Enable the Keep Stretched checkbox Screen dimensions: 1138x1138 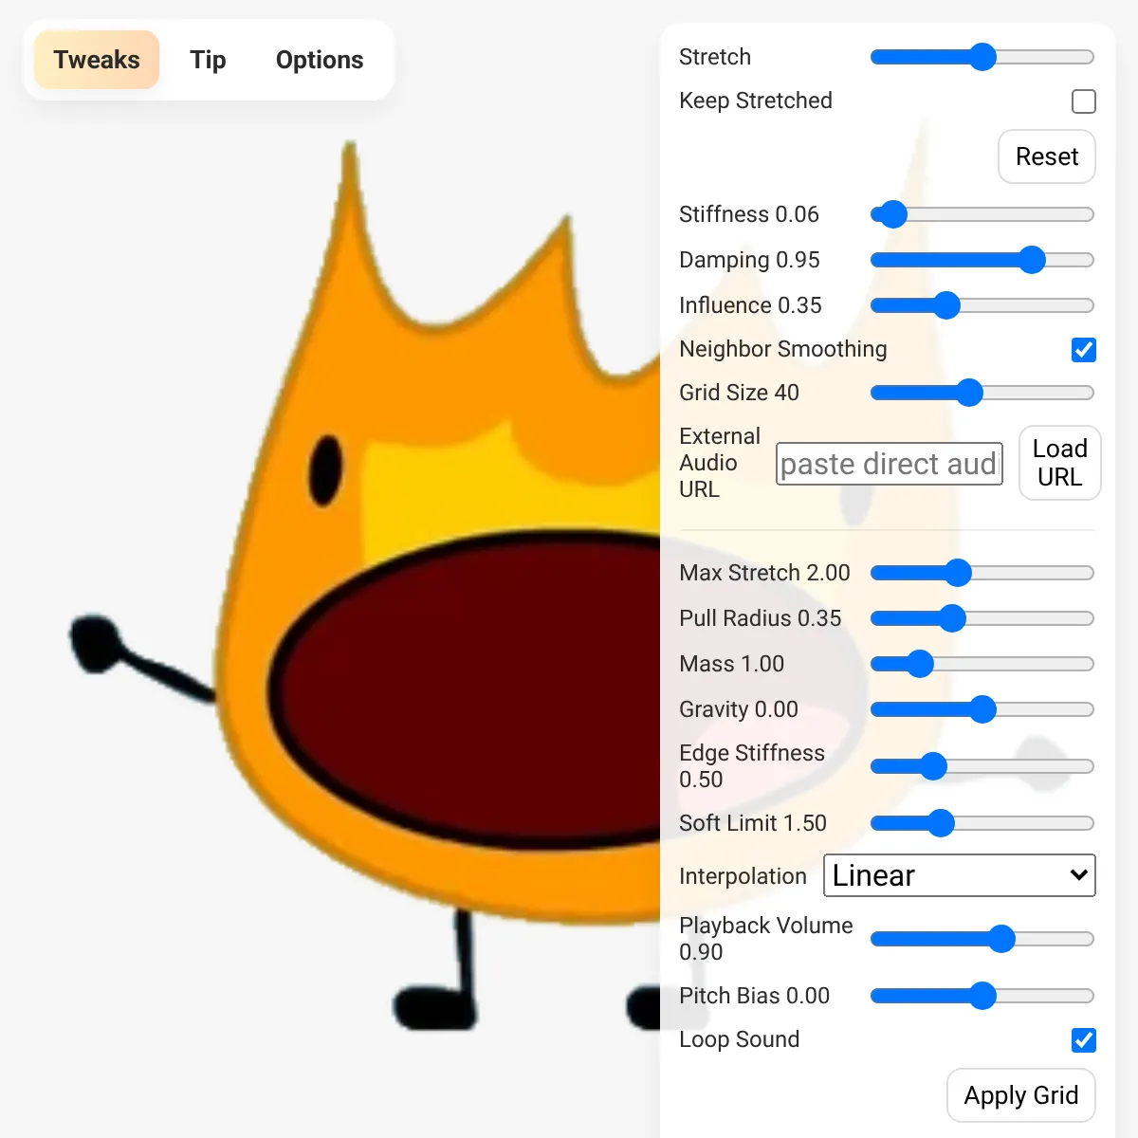[x=1084, y=101]
